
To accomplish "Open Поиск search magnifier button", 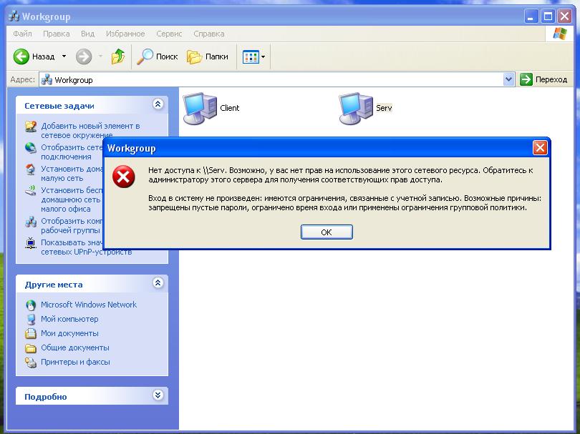I will [157, 56].
